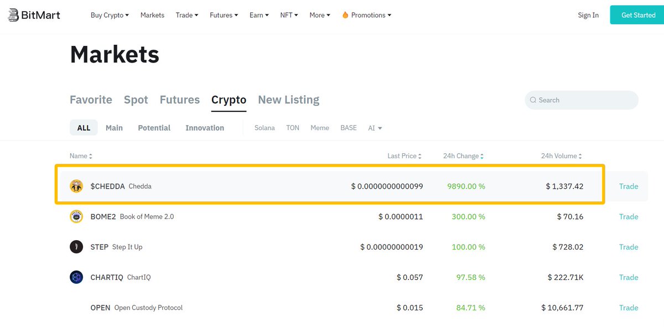Sort by 24h Change column arrows
Image resolution: width=664 pixels, height=327 pixels.
[482, 157]
